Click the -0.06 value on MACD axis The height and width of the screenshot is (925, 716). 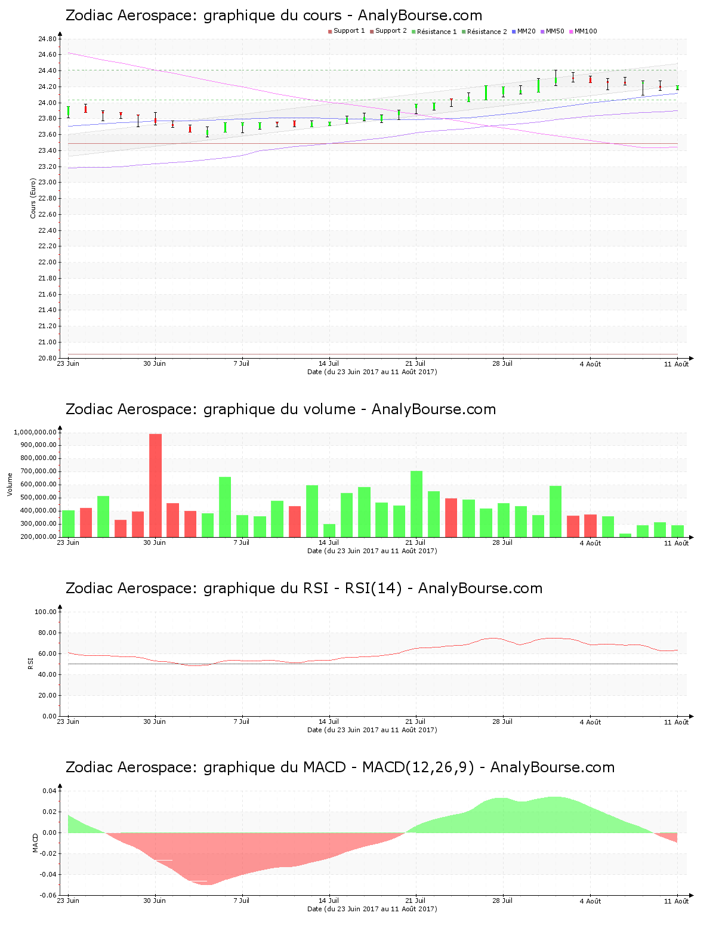(48, 896)
